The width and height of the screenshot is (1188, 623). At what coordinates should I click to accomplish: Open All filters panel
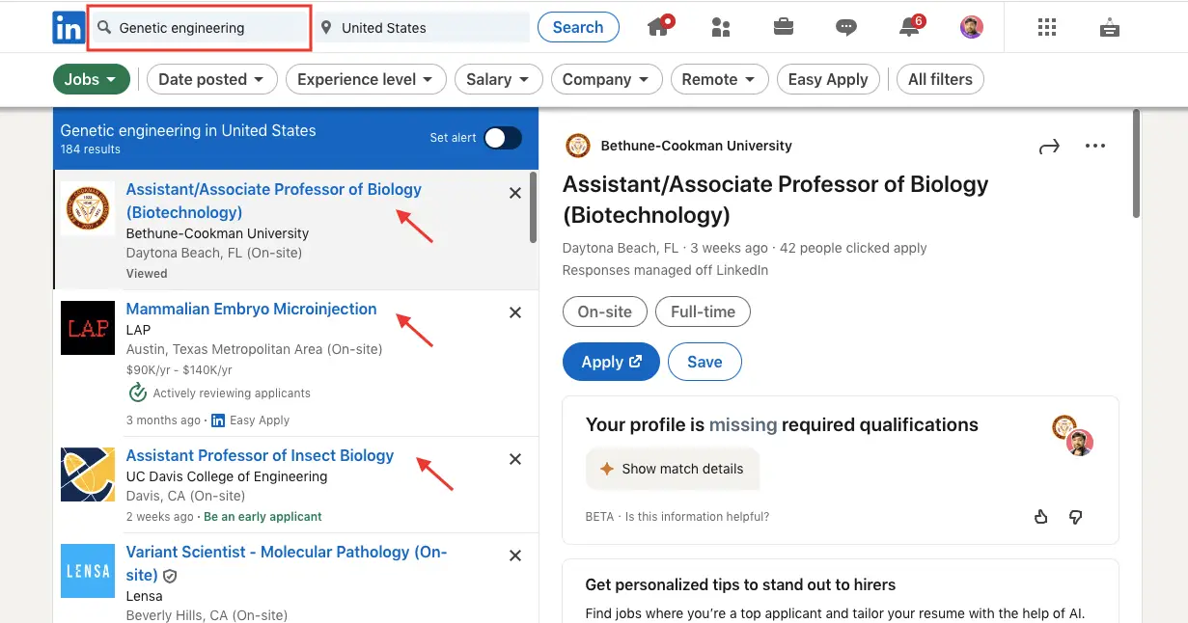[x=940, y=79]
